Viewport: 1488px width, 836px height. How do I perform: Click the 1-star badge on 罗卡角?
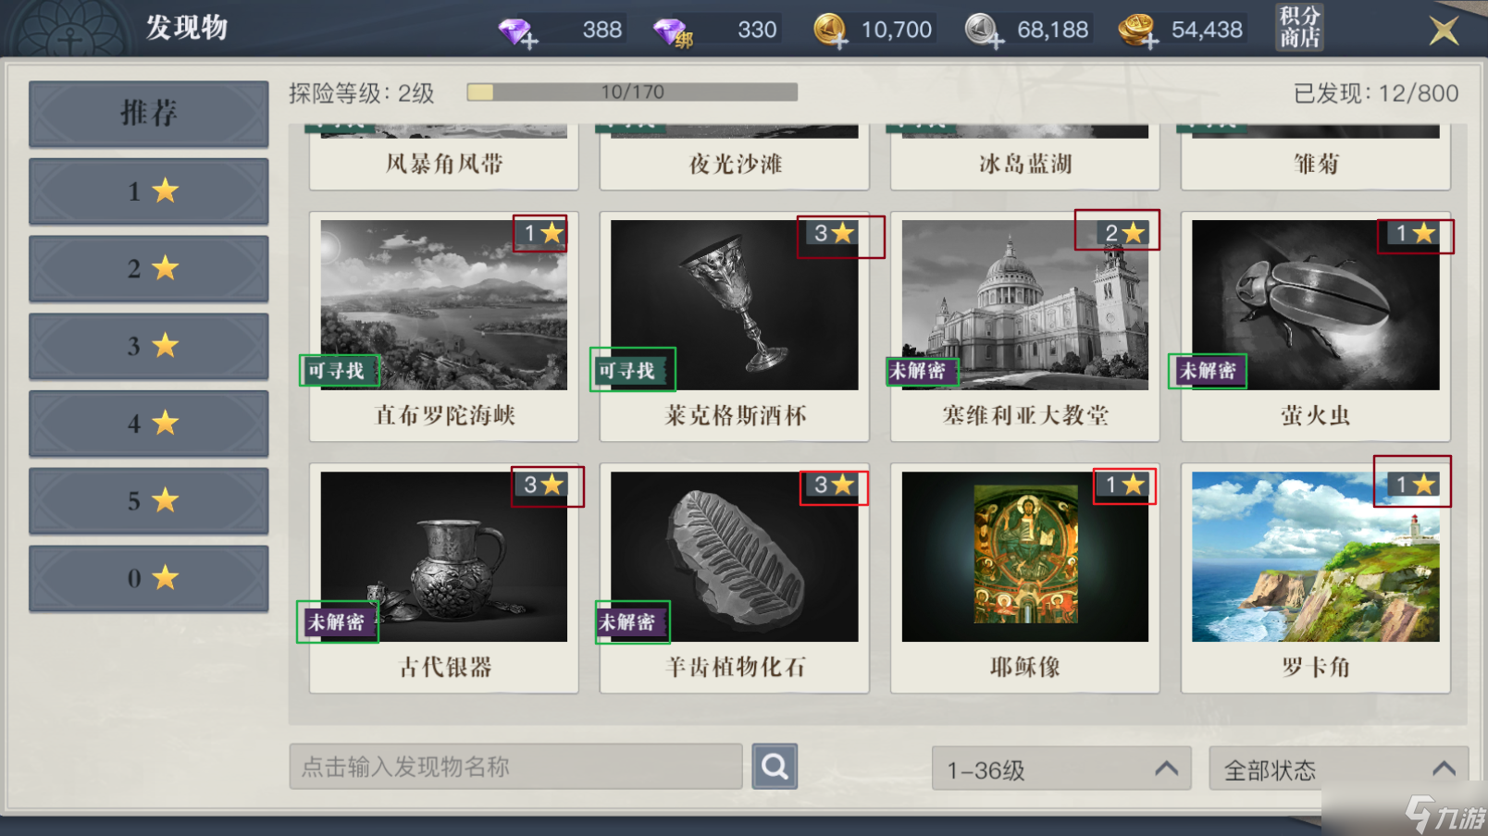point(1414,485)
